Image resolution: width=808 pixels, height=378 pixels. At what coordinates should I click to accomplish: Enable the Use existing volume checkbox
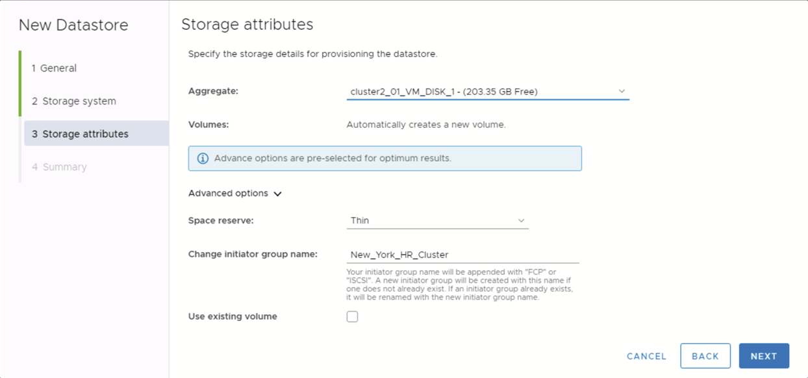pyautogui.click(x=352, y=317)
